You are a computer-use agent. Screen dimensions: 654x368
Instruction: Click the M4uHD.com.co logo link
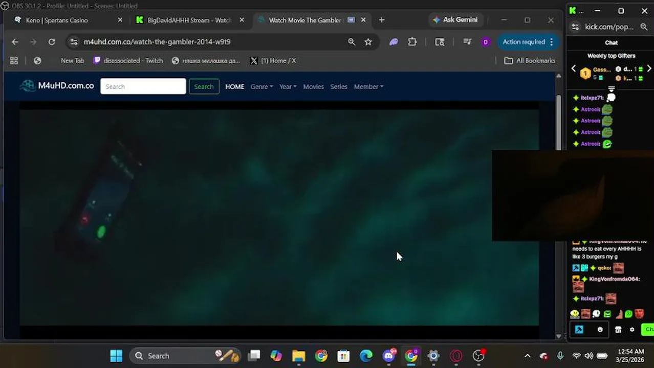pyautogui.click(x=57, y=86)
